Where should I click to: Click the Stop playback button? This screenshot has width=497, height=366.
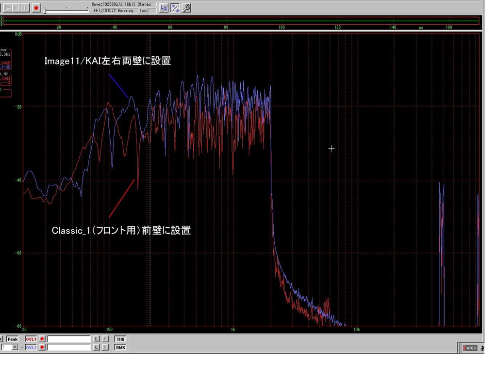coord(17,8)
